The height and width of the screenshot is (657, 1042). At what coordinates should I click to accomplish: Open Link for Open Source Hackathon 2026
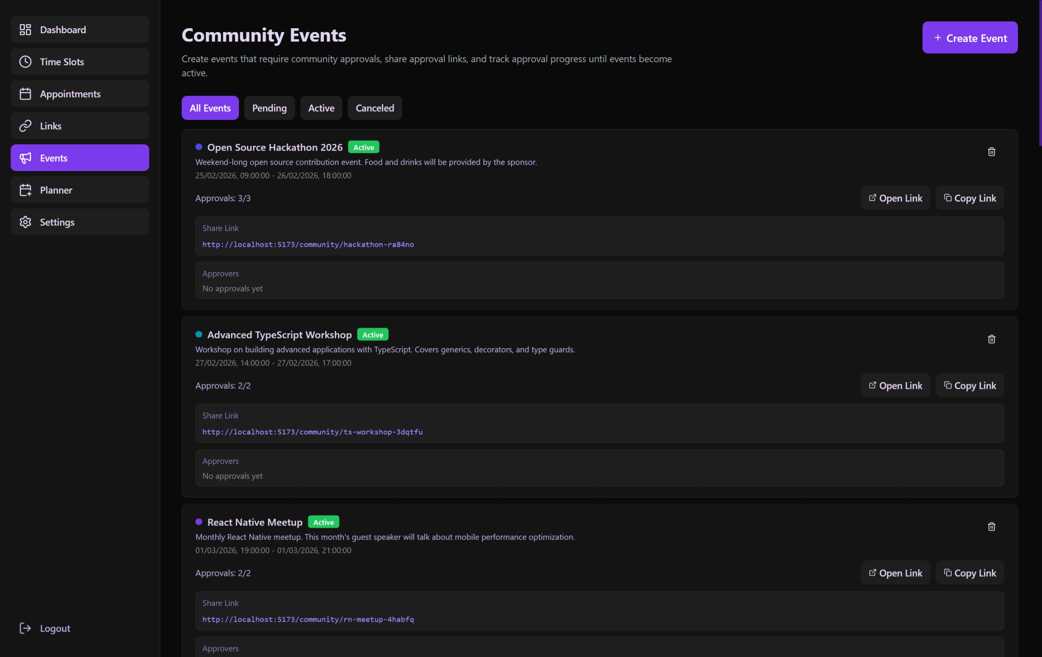(895, 198)
